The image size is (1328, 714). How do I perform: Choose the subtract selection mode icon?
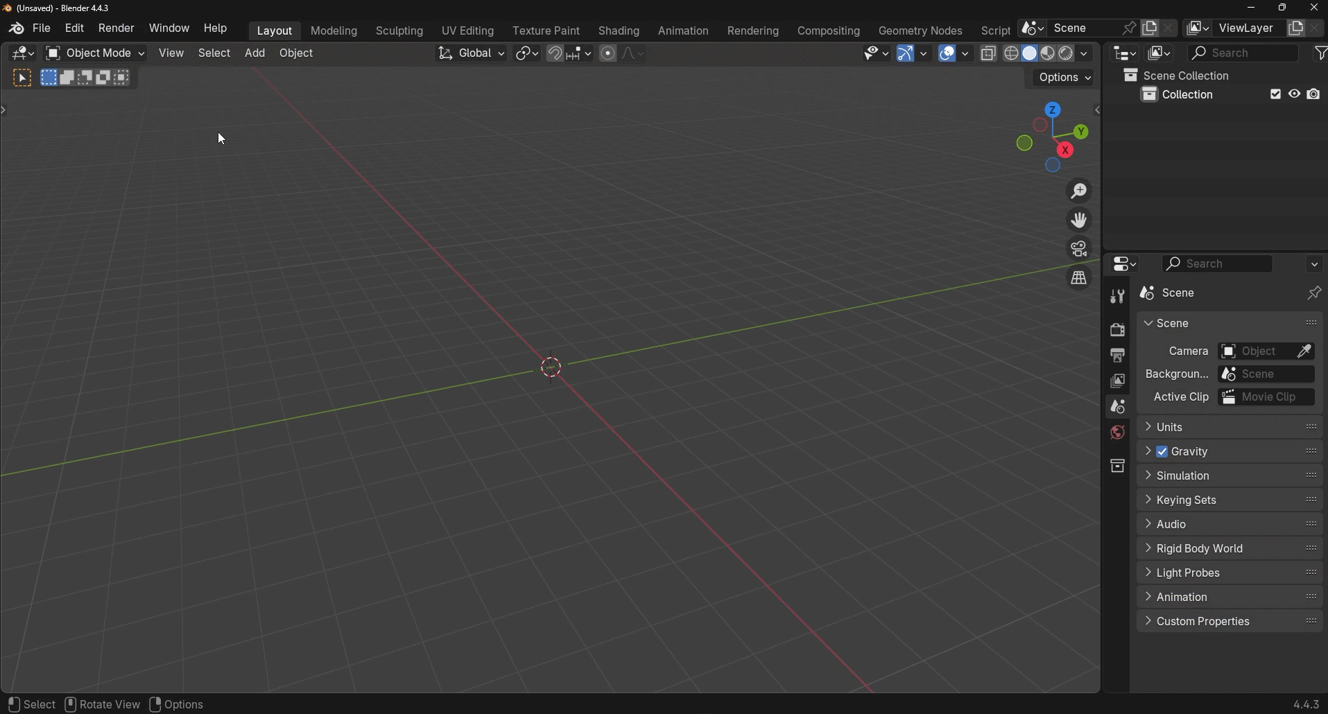click(85, 78)
